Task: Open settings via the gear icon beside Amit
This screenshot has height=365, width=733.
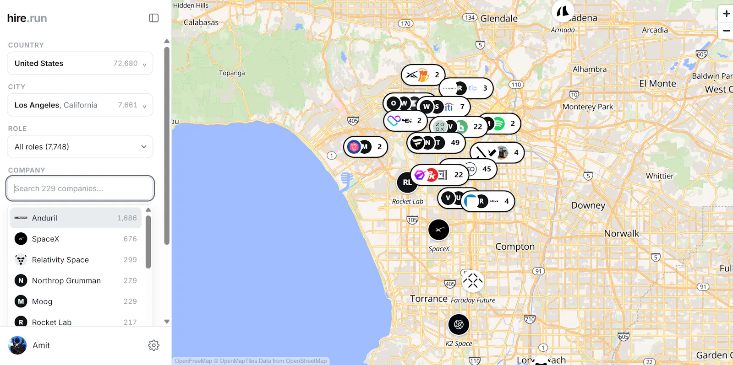Action: [x=154, y=345]
